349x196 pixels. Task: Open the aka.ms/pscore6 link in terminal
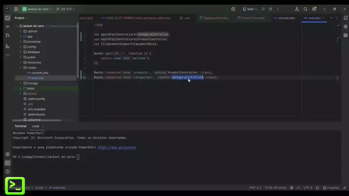coord(116,147)
